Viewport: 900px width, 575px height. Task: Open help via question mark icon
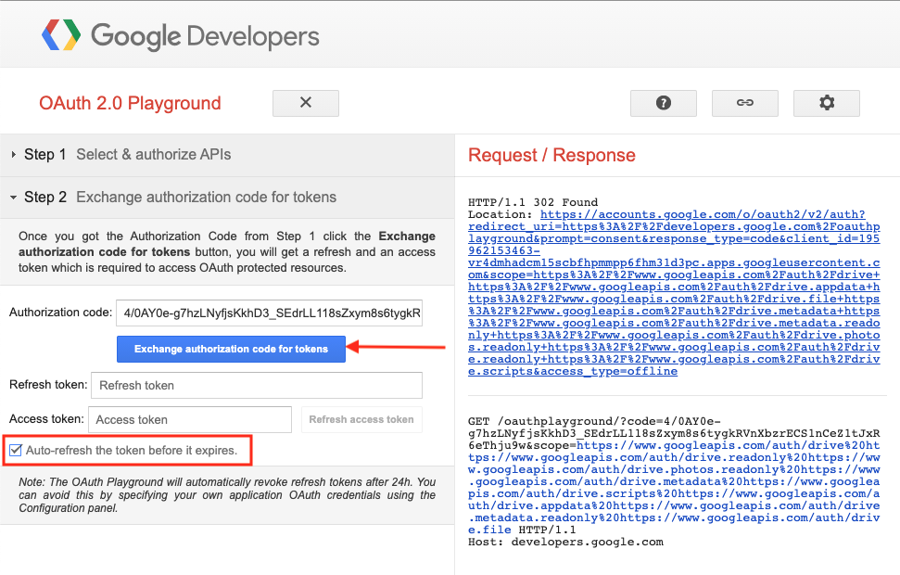[663, 103]
